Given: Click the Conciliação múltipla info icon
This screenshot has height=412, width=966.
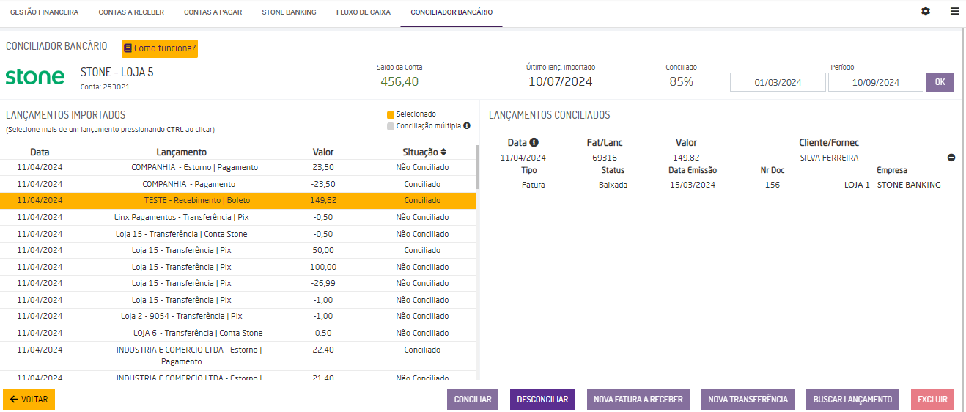Looking at the screenshot, I should tap(466, 125).
